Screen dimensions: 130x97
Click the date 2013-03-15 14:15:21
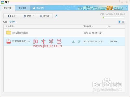(x=93, y=33)
